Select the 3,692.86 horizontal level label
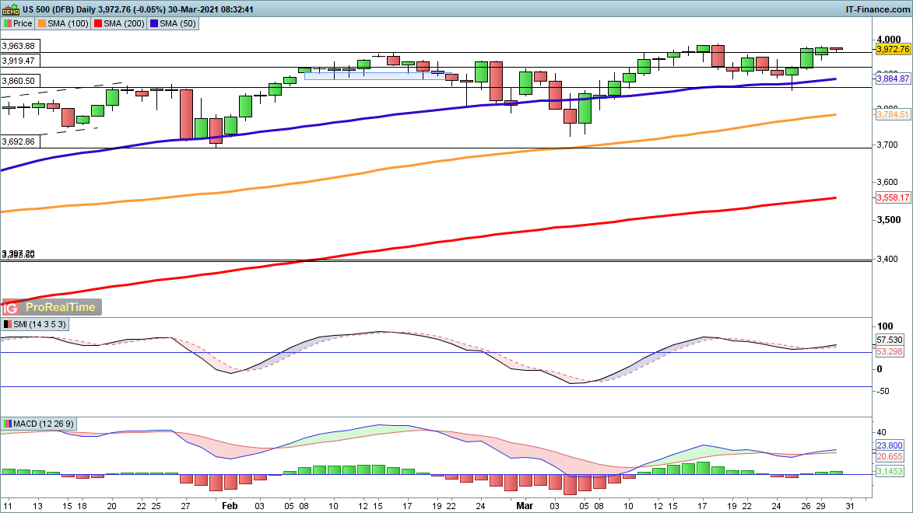913x513 pixels. click(x=19, y=141)
